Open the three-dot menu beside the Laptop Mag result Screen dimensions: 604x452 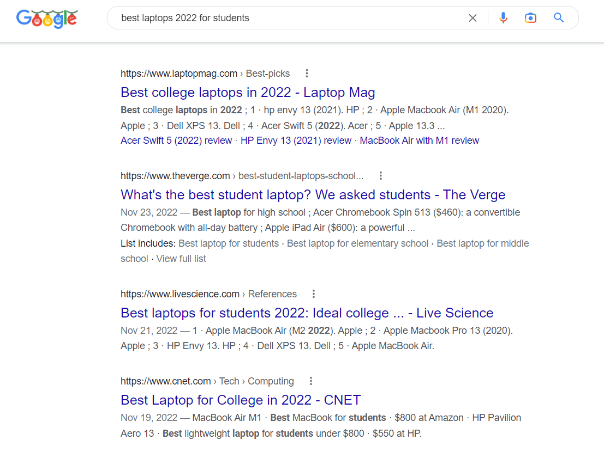307,73
